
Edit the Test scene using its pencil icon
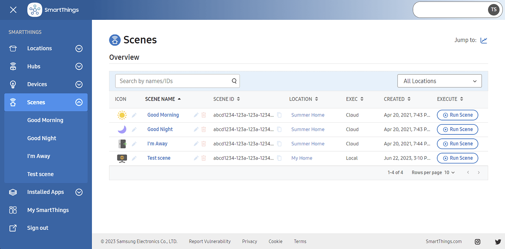(196, 158)
